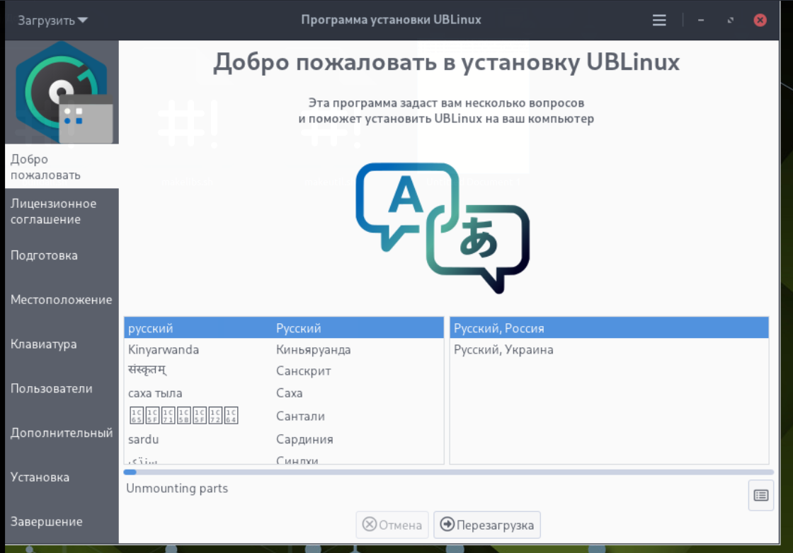
Task: Select the Установка step
Action: pos(62,478)
